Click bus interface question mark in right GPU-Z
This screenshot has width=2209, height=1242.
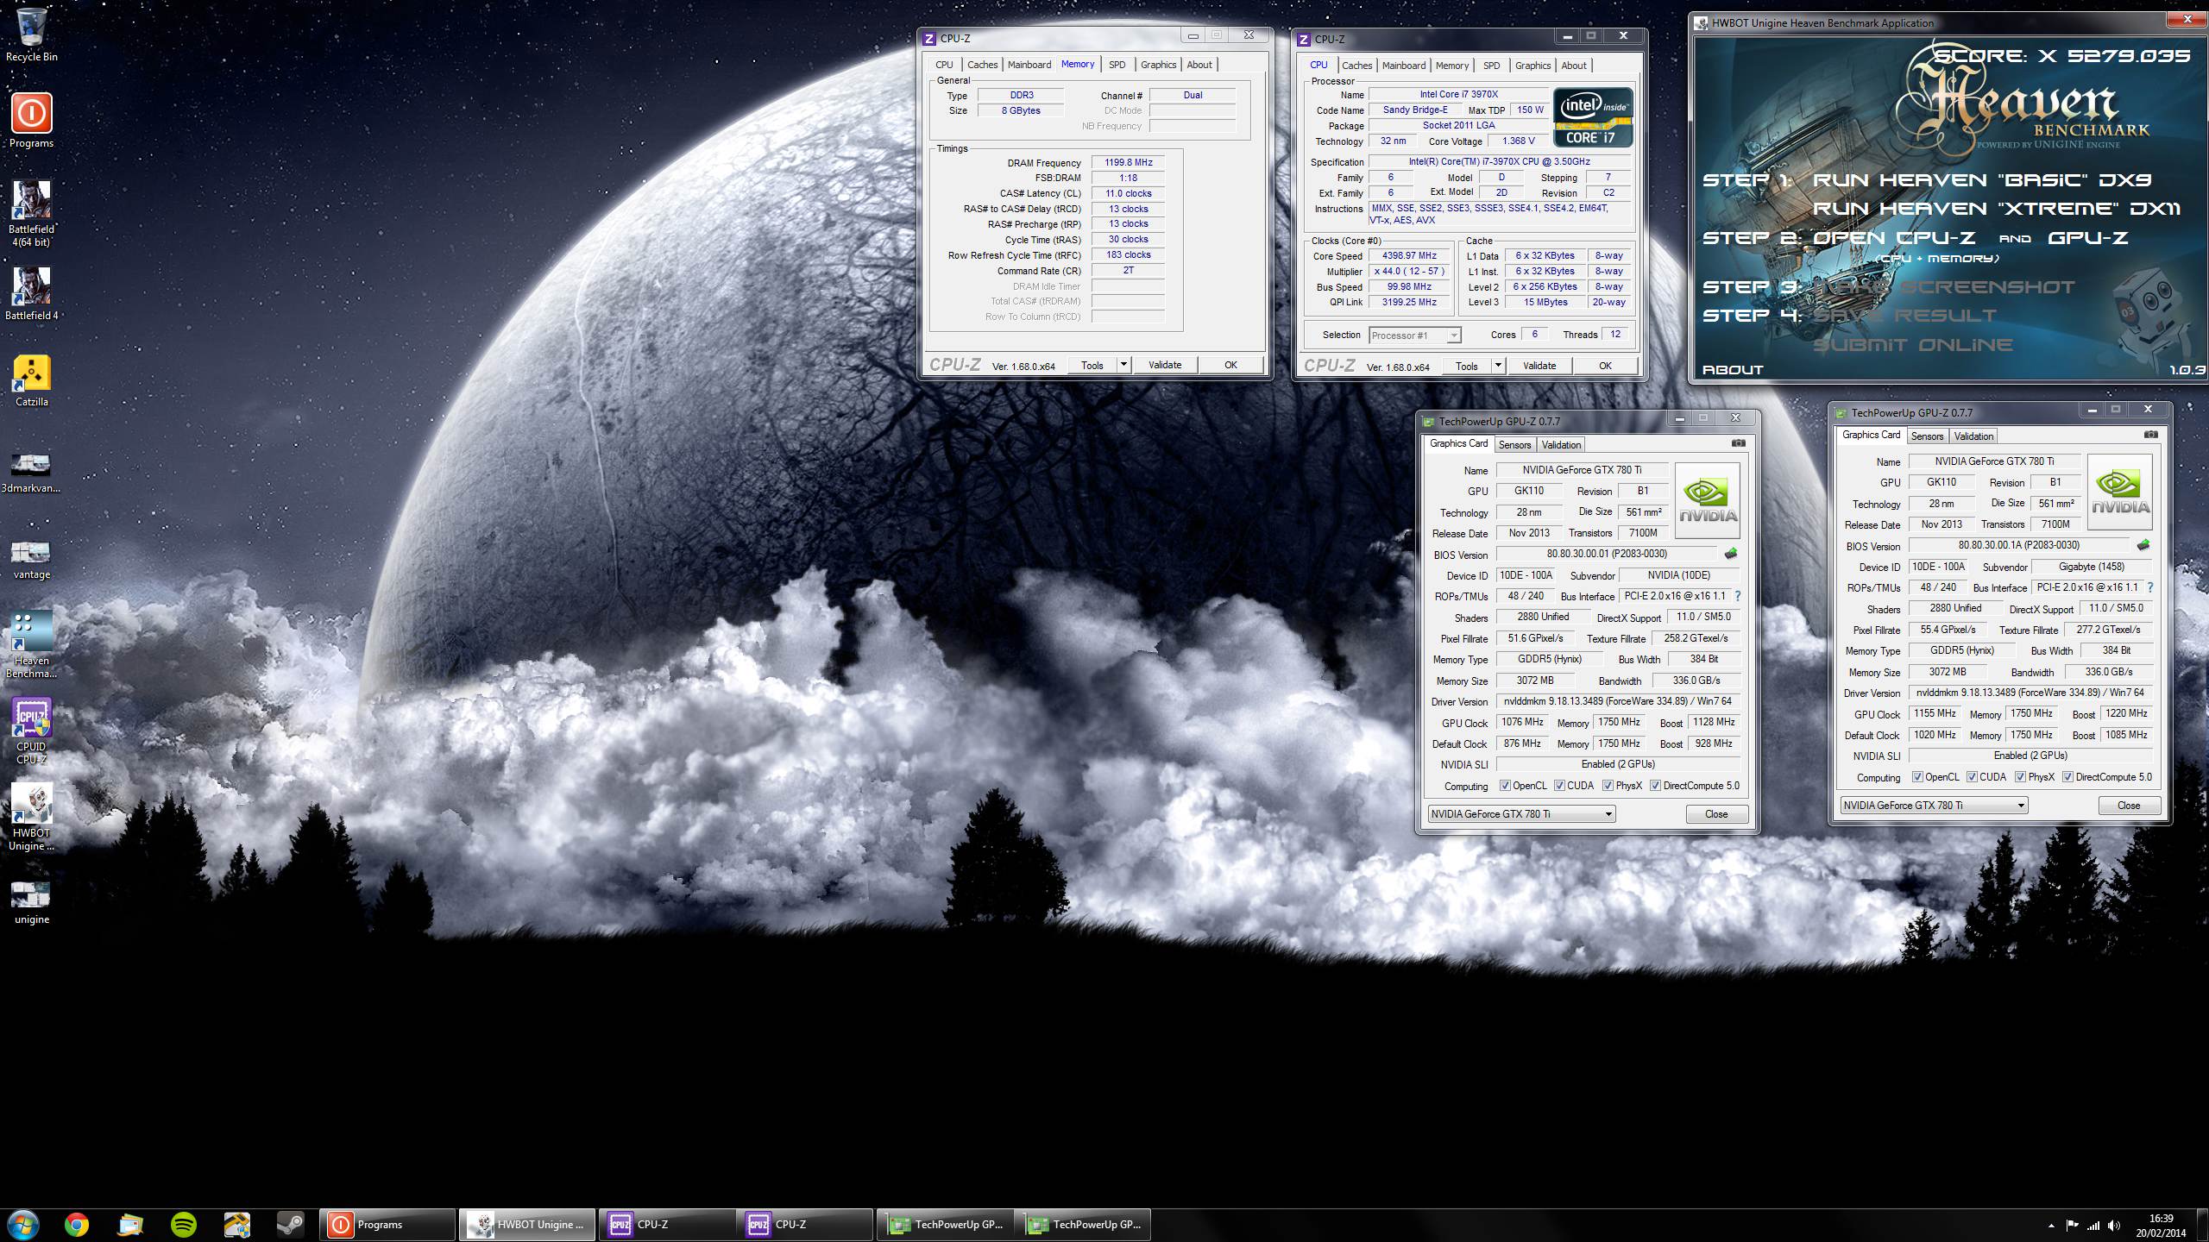tap(2149, 587)
